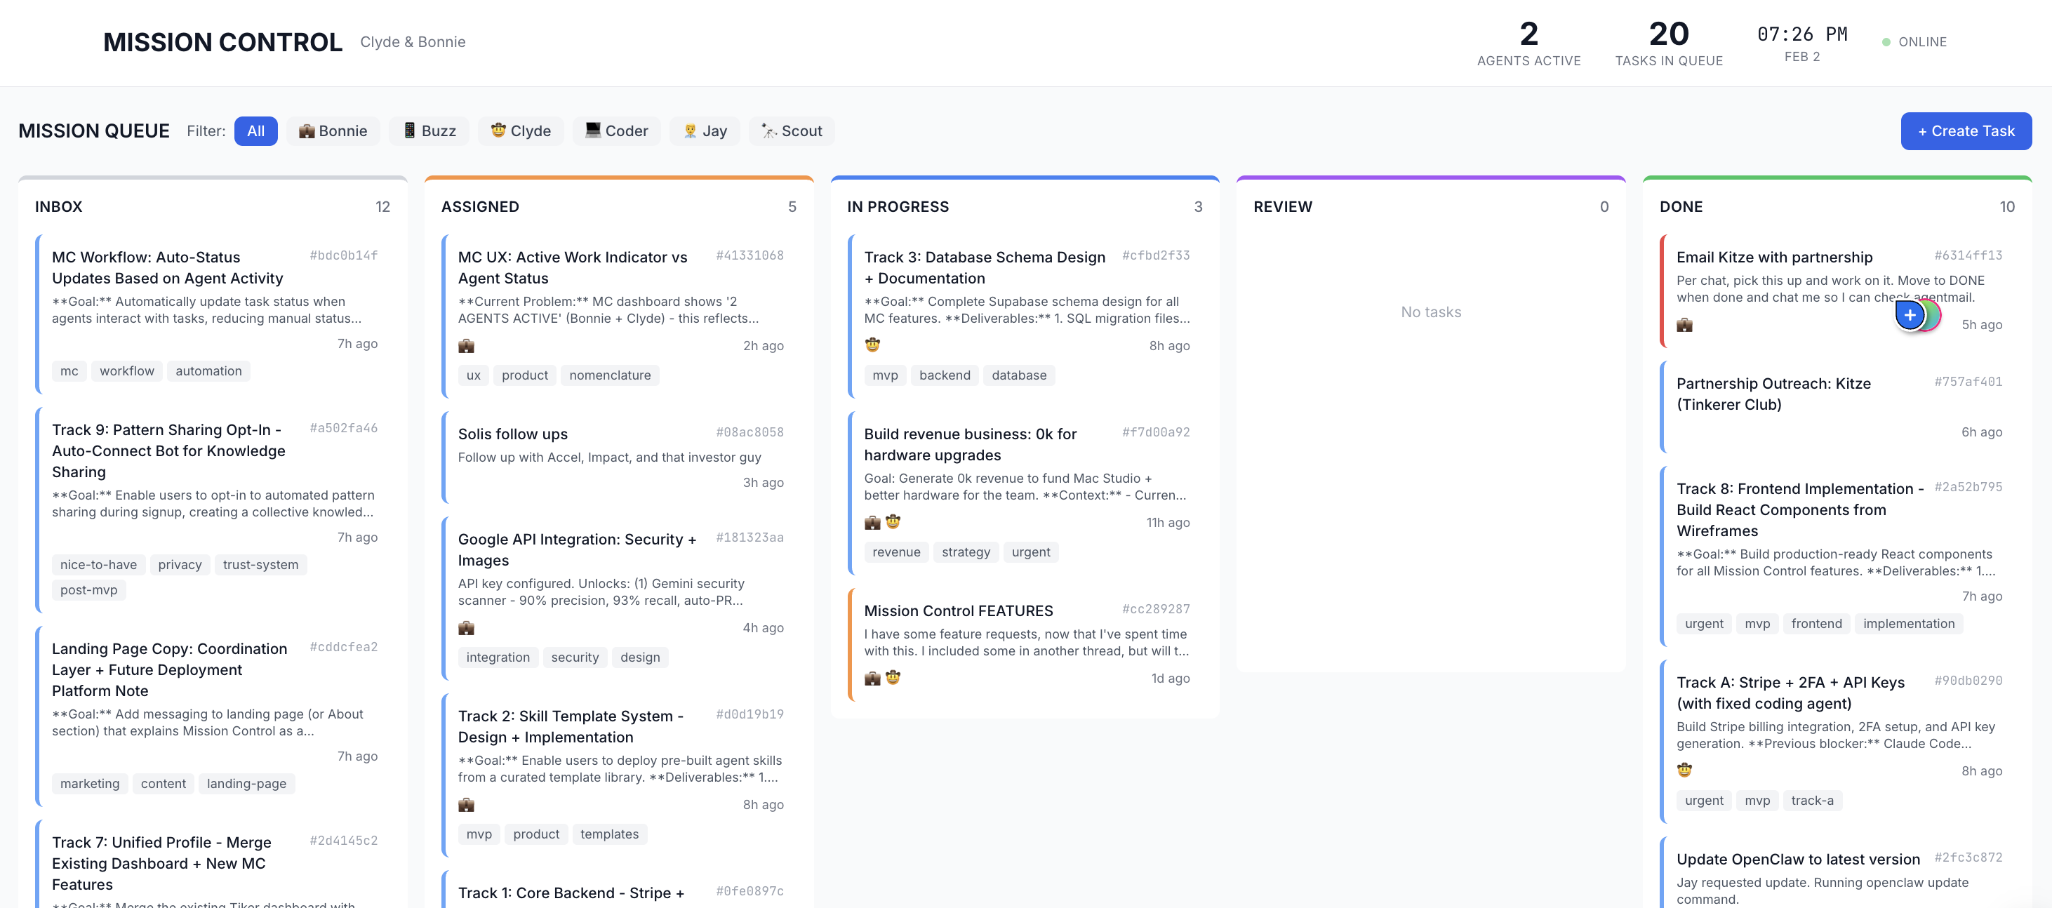Click the Create Task button
Viewport: 2052px width, 908px height.
[1965, 131]
